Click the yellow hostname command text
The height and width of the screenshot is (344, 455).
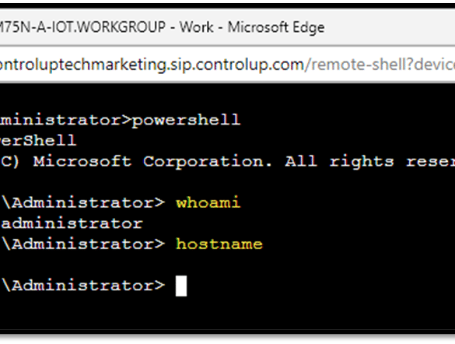click(219, 244)
